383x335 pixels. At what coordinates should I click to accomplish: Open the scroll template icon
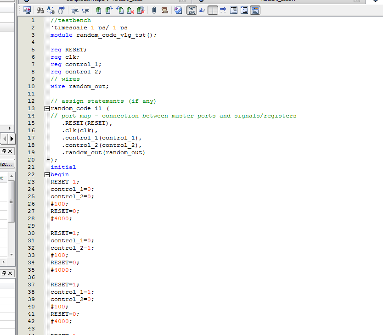pos(164,10)
